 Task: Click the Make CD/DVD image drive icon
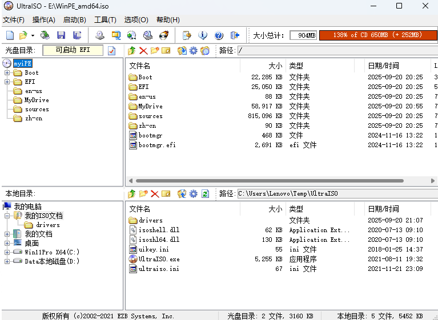tap(100, 35)
